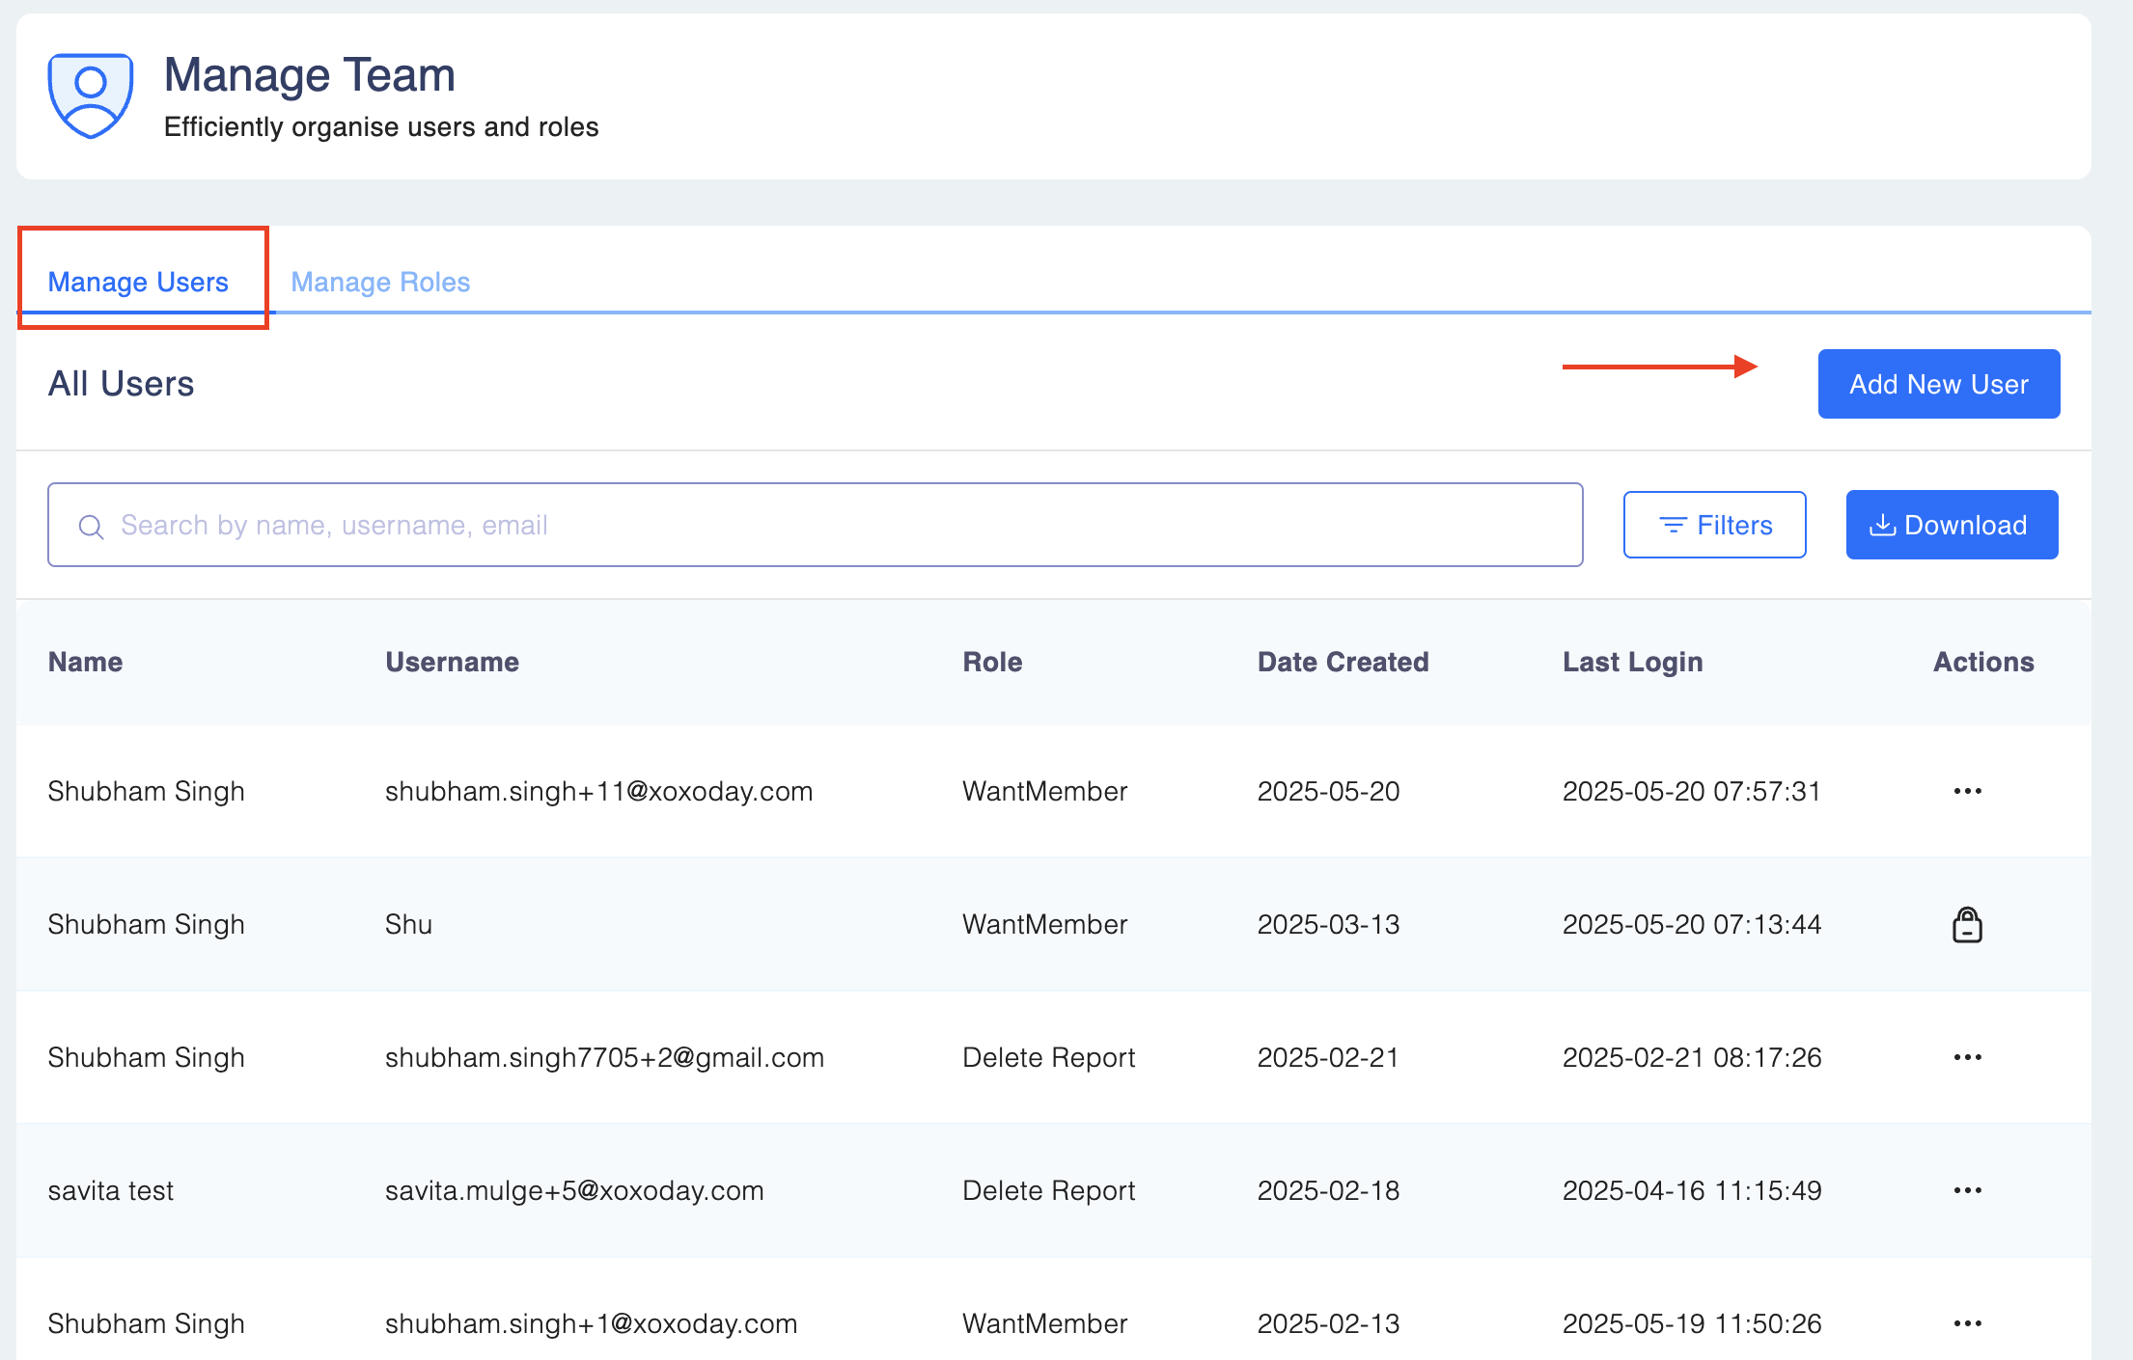Open actions menu for shubham.singh+11@xoxoday.com
Image resolution: width=2133 pixels, height=1360 pixels.
click(1967, 791)
